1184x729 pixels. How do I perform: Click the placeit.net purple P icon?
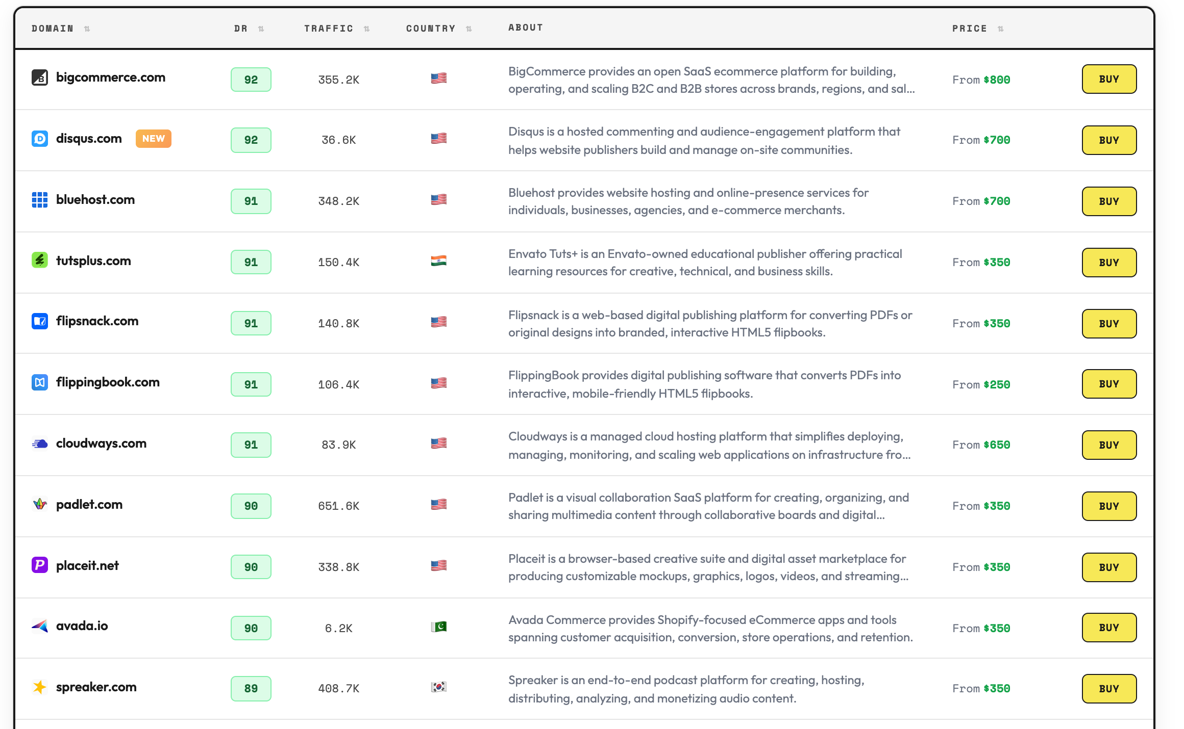40,565
